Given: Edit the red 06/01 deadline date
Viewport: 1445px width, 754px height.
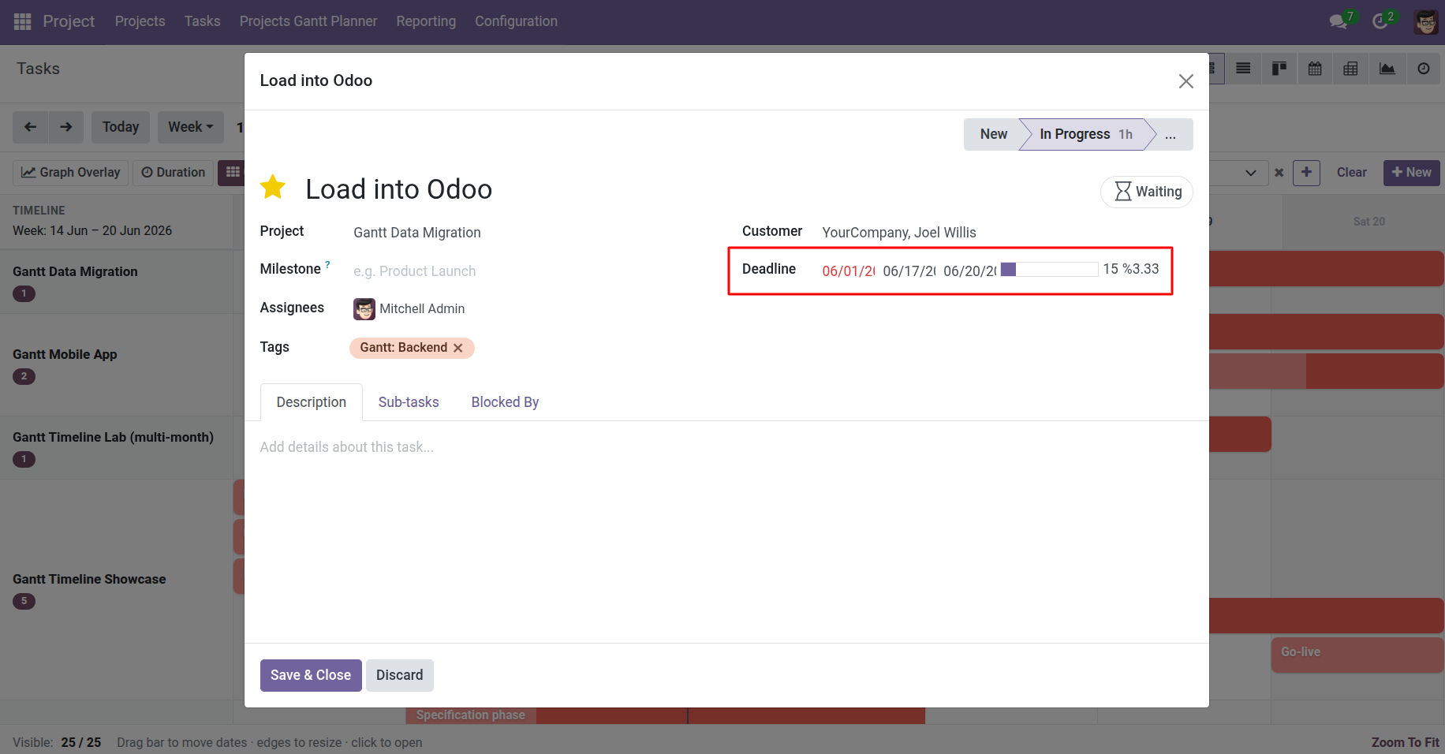Looking at the screenshot, I should pyautogui.click(x=849, y=271).
